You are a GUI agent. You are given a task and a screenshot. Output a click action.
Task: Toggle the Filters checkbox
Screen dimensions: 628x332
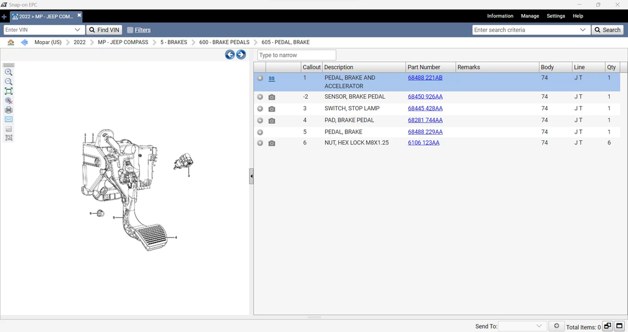(x=130, y=29)
